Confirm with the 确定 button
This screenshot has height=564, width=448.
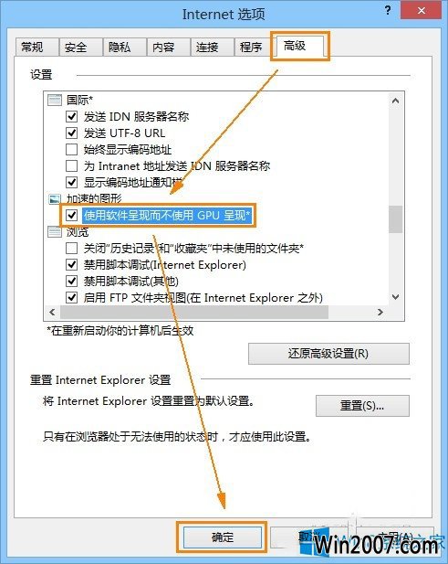coord(223,537)
